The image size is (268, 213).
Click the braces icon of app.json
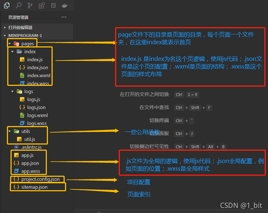16,163
